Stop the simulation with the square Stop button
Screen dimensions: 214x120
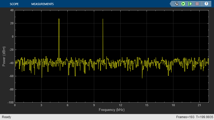(x=197, y=4)
